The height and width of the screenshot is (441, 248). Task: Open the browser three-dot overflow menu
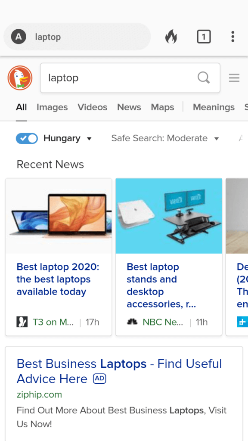(x=232, y=37)
